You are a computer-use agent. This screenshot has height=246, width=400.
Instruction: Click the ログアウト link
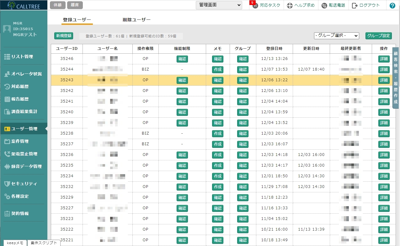coord(370,5)
